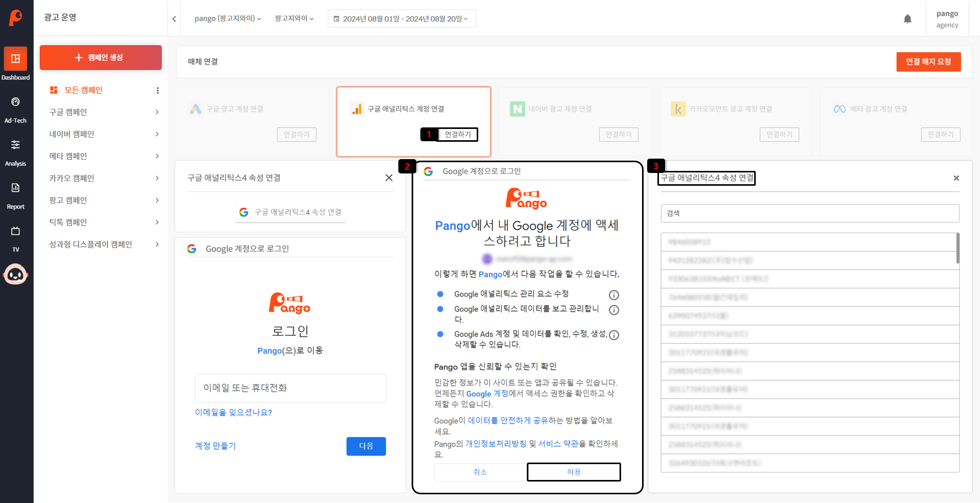Image resolution: width=980 pixels, height=503 pixels.
Task: Click 연결하기 on 메타 광고 계정 연결 card
Action: (x=941, y=135)
